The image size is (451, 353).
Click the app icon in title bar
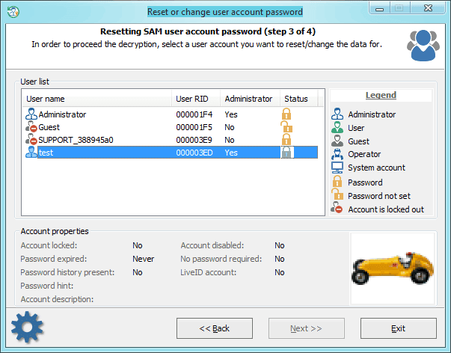tap(13, 12)
